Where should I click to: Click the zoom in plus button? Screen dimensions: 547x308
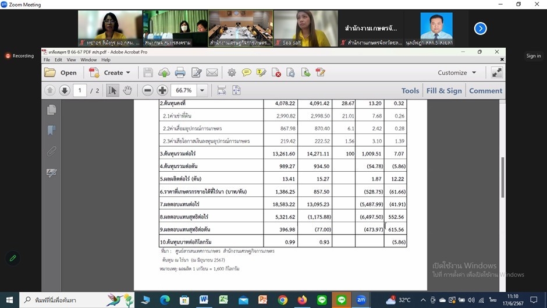162,90
